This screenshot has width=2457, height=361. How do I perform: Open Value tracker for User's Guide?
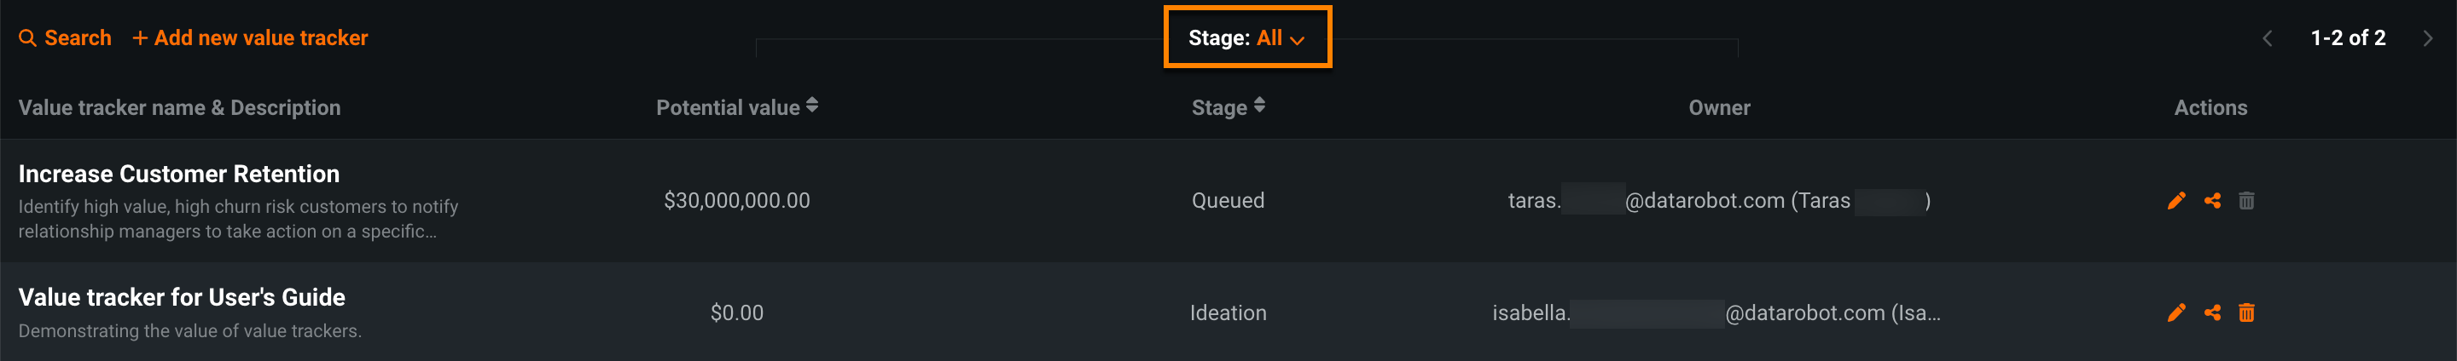point(181,297)
